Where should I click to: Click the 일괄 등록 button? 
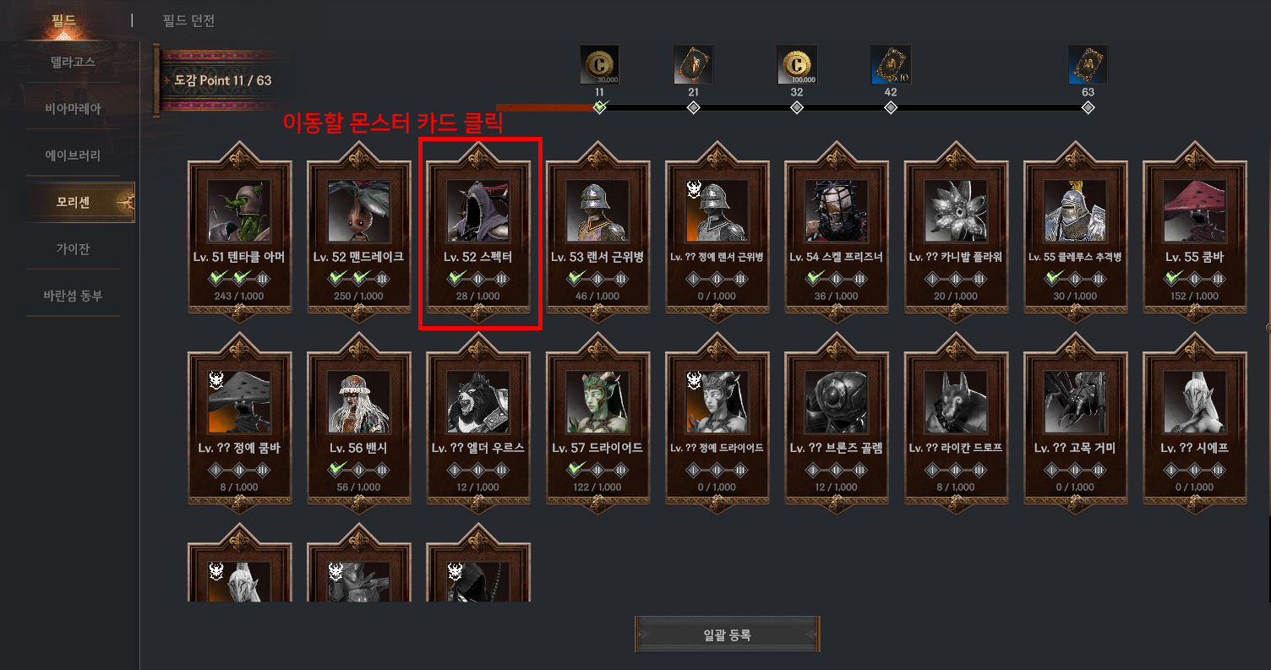coord(727,635)
